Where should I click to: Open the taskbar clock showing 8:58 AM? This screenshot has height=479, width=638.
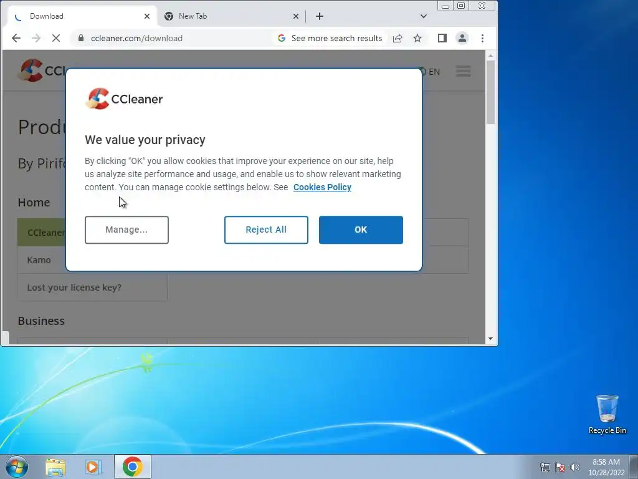606,467
